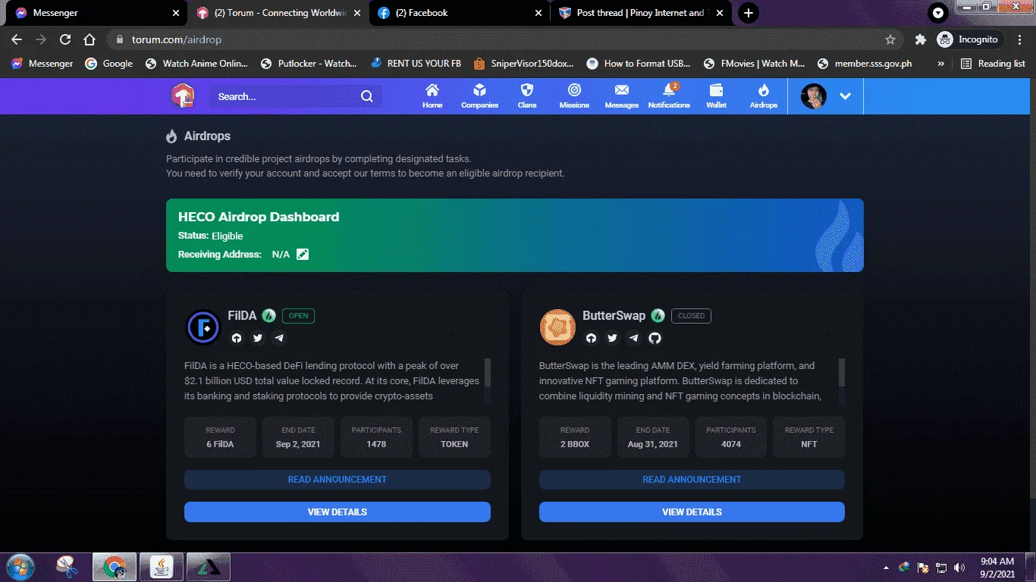Show hidden bookmarks with the chevron

coord(941,64)
